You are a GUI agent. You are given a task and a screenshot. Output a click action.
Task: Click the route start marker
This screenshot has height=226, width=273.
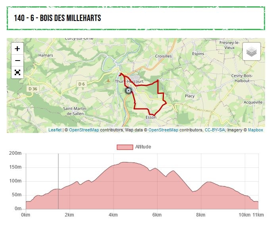point(128,91)
